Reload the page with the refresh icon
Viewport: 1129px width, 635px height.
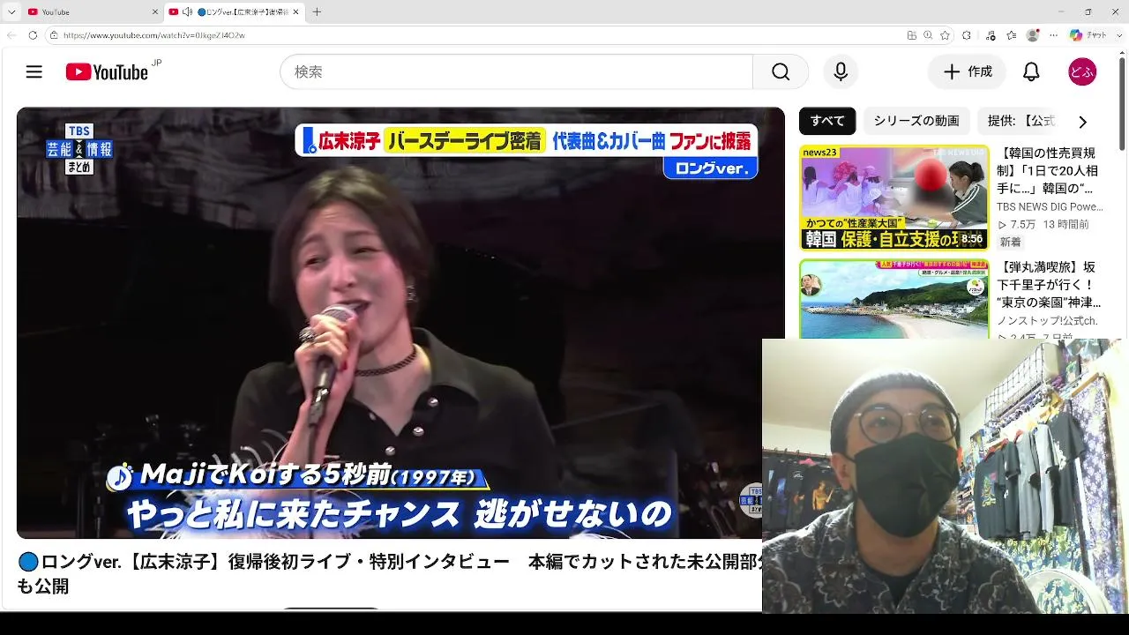(x=33, y=35)
